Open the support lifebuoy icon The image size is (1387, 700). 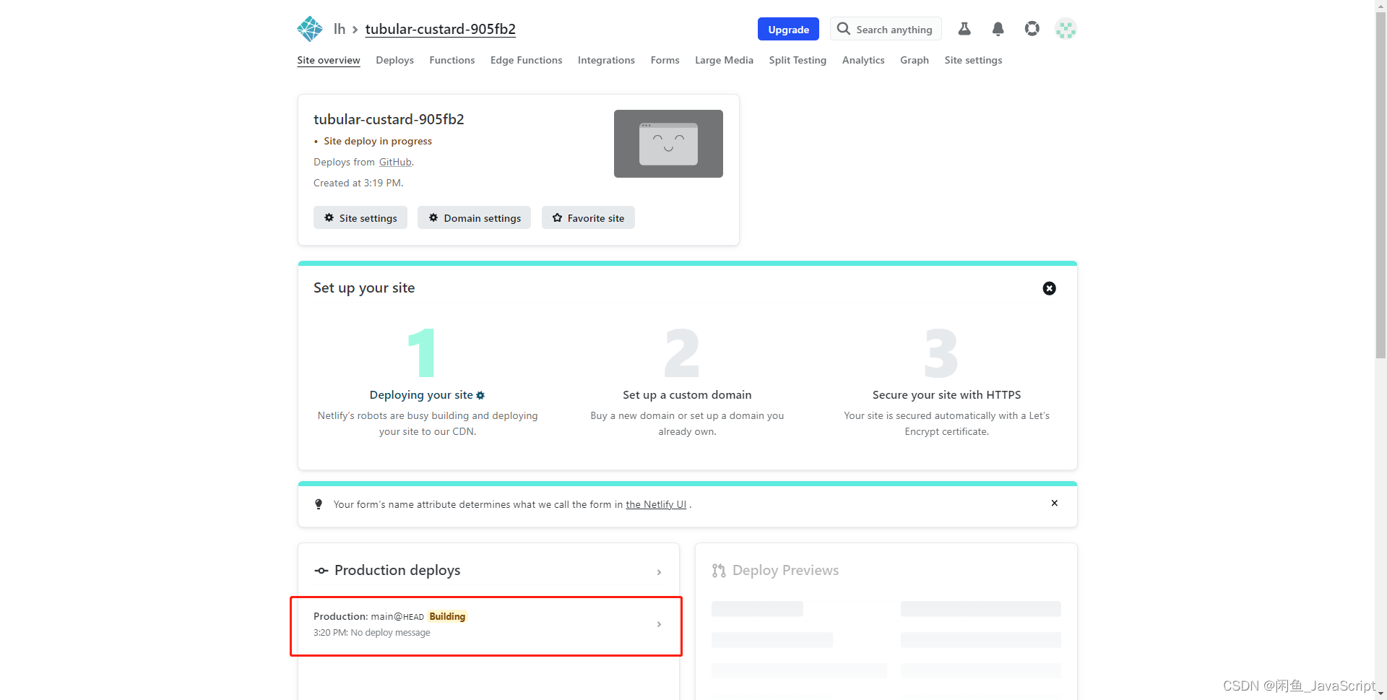[1032, 29]
